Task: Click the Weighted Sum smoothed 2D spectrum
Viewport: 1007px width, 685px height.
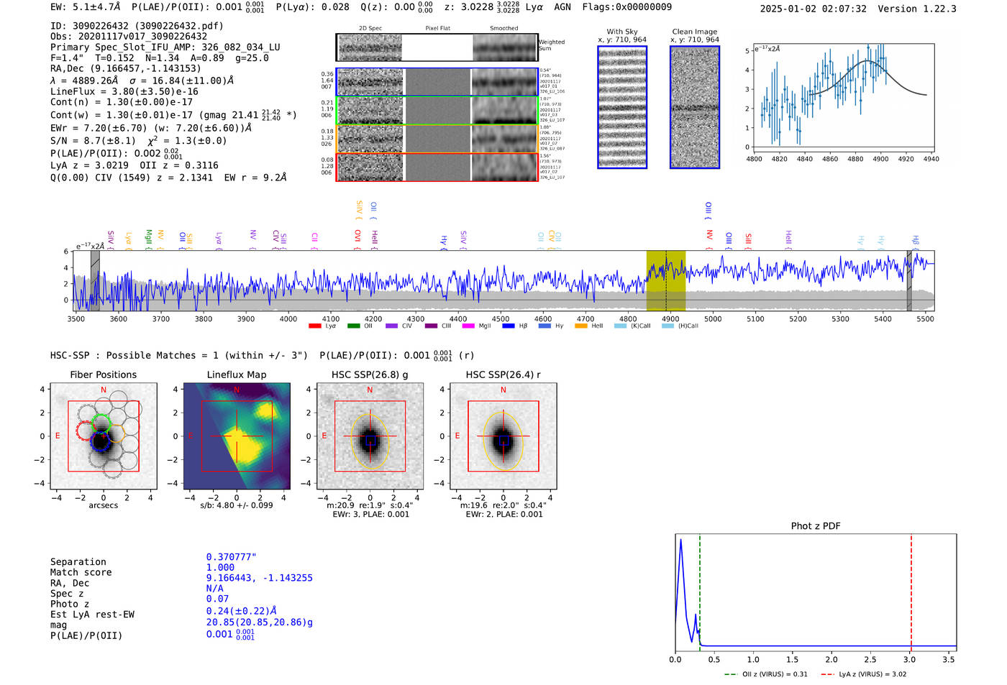Action: pos(505,47)
